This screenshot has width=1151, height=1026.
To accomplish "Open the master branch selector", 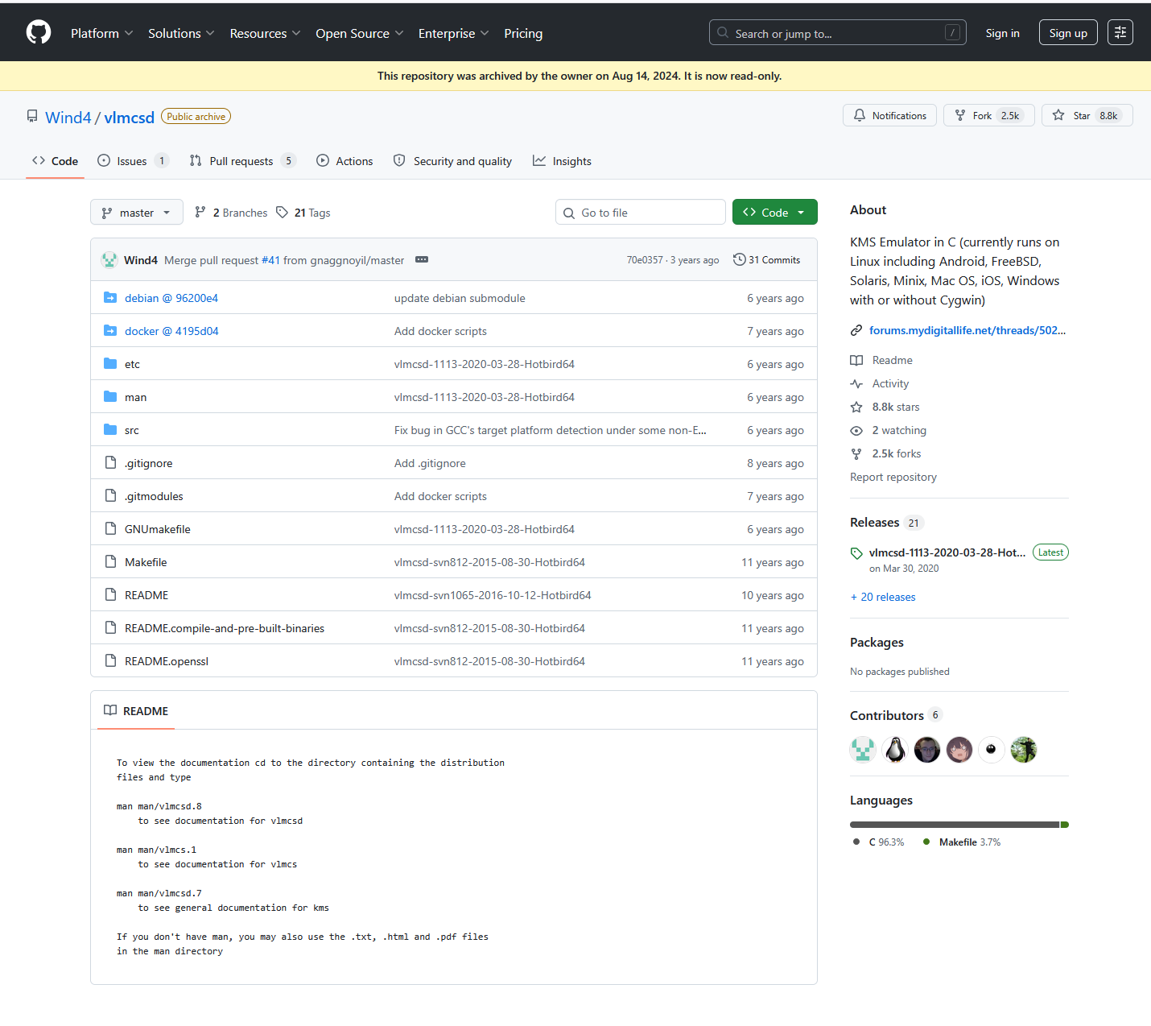I will point(137,213).
